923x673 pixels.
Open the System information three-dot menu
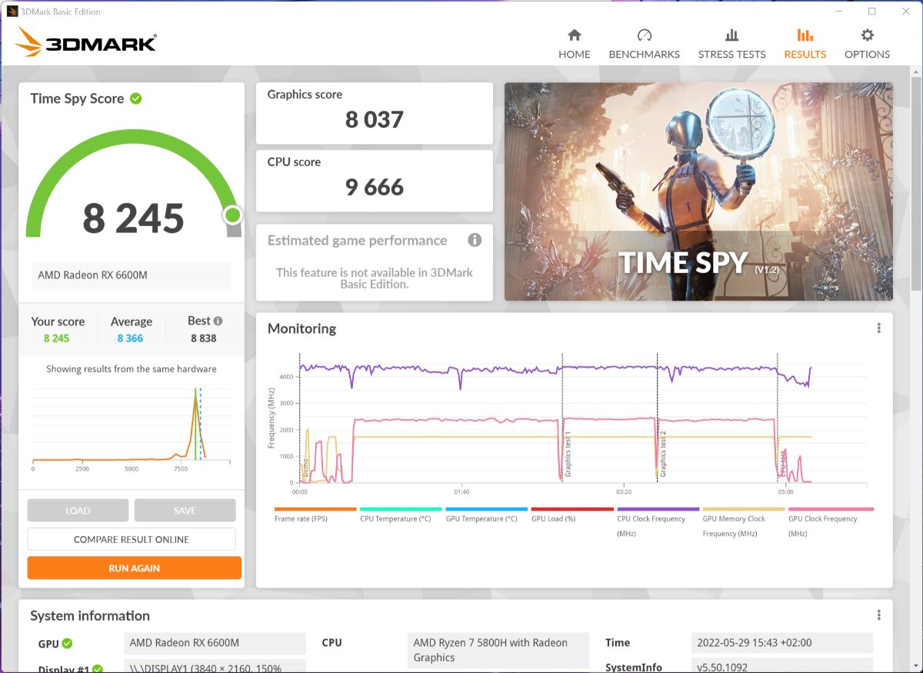click(x=878, y=615)
